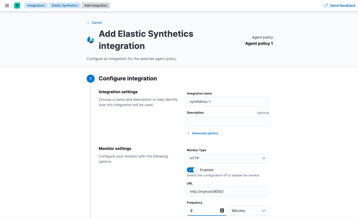The height and width of the screenshot is (218, 358).
Task: Click the chevron on the Monitor Type dropdown
Action: [264, 158]
